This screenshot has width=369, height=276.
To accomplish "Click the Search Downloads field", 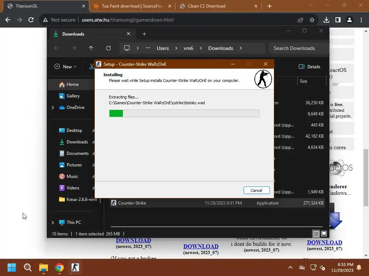I will pos(299,48).
